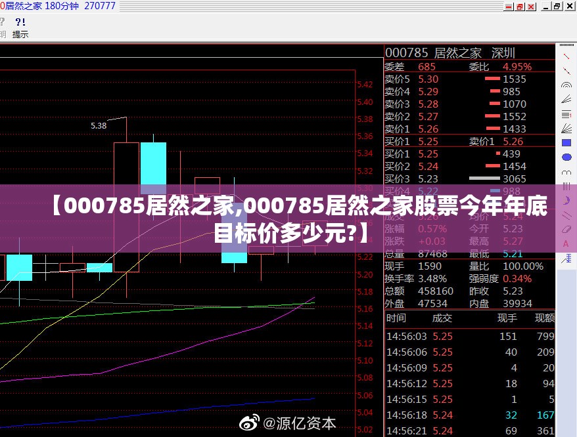The height and width of the screenshot is (437, 577).
Task: Select the blue rectangle drawing tool
Action: point(566,142)
